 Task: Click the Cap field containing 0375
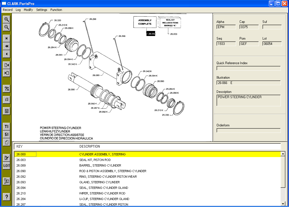click(249, 27)
